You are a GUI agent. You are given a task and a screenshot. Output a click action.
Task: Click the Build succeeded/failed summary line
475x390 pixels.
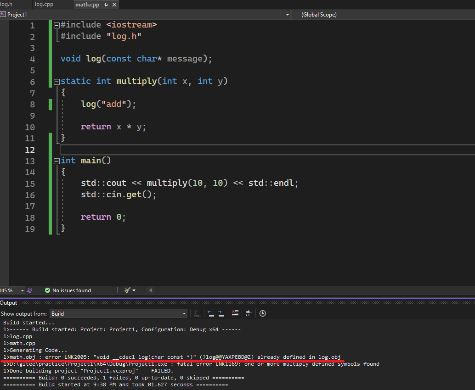click(x=124, y=378)
